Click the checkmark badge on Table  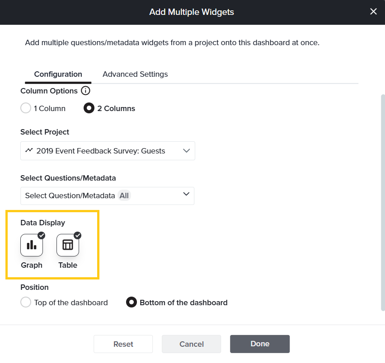coord(78,235)
